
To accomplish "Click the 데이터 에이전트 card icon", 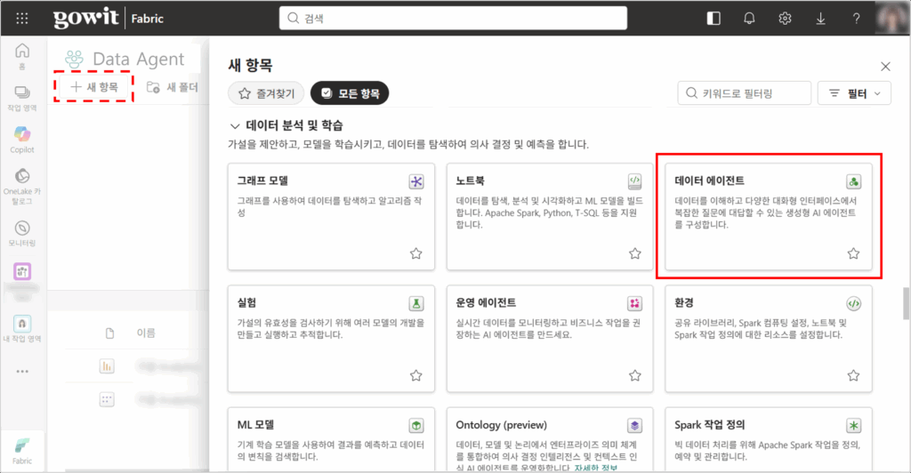I will (x=853, y=181).
